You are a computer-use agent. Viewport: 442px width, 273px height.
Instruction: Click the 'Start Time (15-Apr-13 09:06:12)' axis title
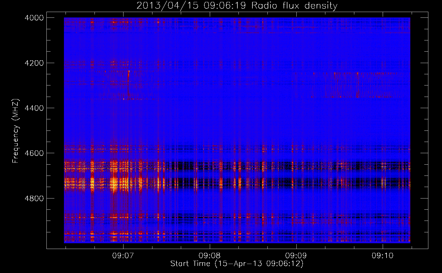click(x=237, y=264)
